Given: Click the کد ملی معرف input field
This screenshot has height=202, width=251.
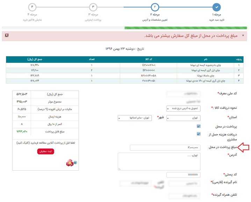Looking at the screenshot, I should 183,94.
